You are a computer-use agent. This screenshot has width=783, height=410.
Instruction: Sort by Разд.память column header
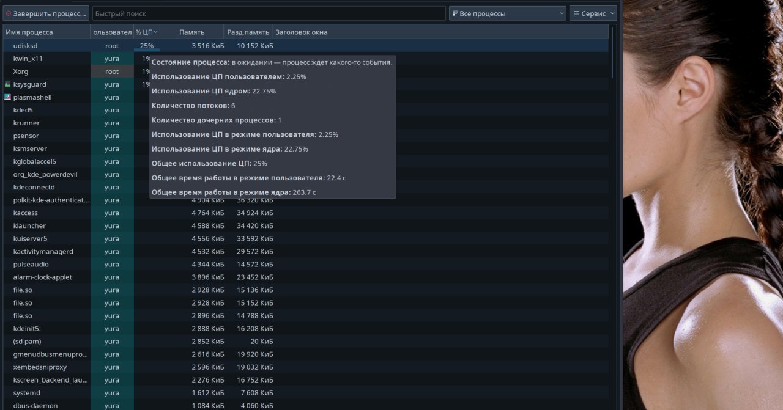248,32
